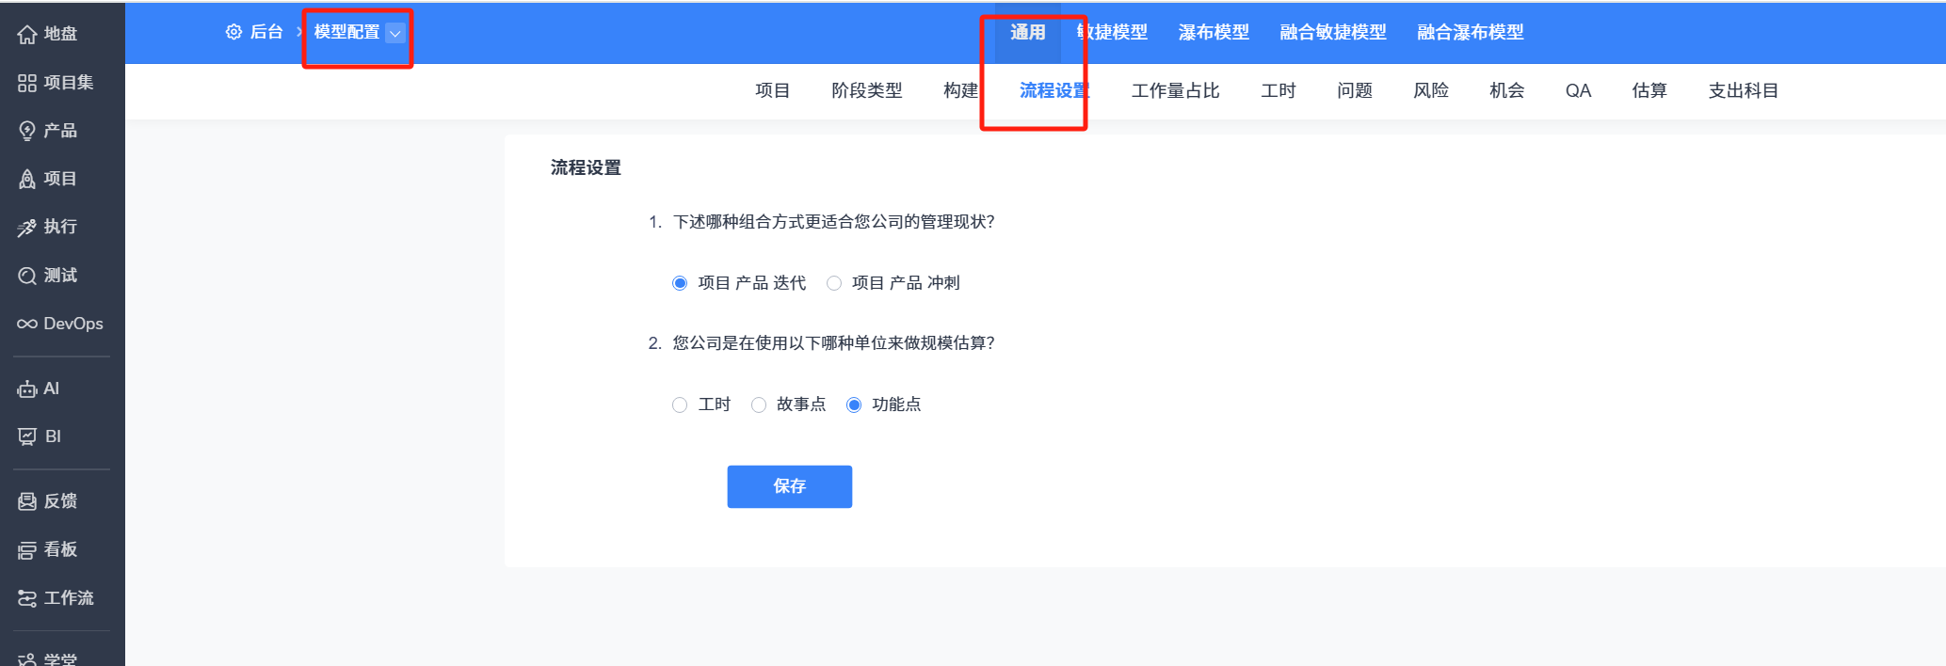Open the 机会 sub-navigation tab
This screenshot has width=1946, height=666.
click(1507, 90)
